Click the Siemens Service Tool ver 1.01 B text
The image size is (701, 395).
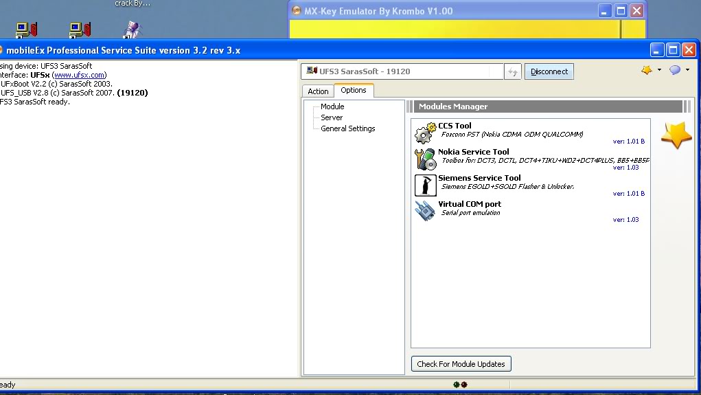pyautogui.click(x=629, y=193)
